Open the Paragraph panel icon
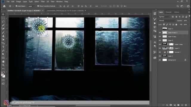The height and width of the screenshot is (107, 191). (x=155, y=46)
